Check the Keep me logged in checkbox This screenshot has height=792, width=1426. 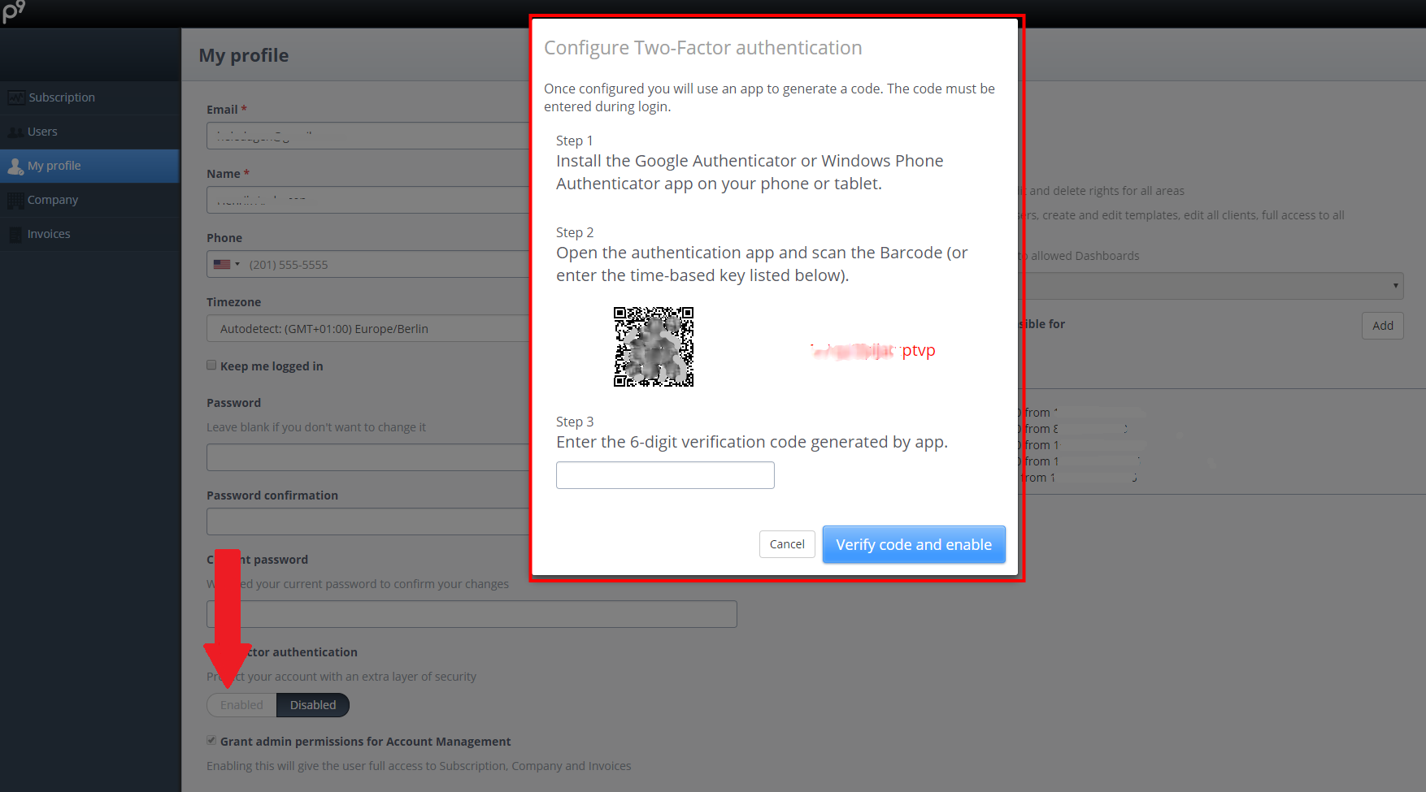211,365
